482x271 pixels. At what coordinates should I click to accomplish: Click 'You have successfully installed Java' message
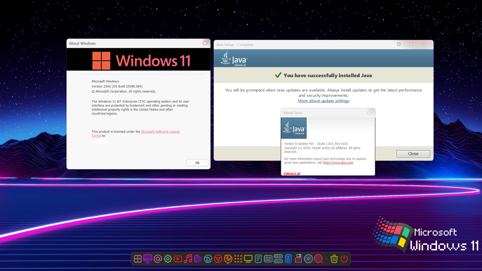click(x=328, y=75)
